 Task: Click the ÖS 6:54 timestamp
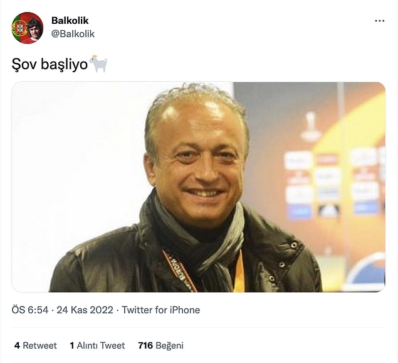pyautogui.click(x=30, y=310)
